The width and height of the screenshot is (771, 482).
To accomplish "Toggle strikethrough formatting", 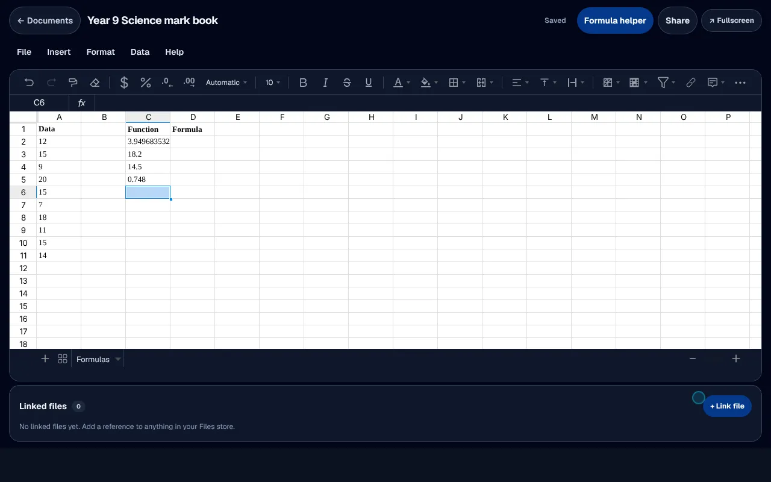I will click(x=347, y=83).
